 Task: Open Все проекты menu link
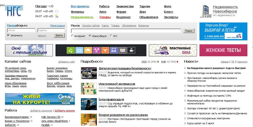[80, 6]
